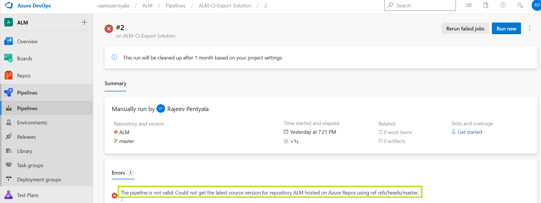Click the Search input field

click(x=420, y=5)
